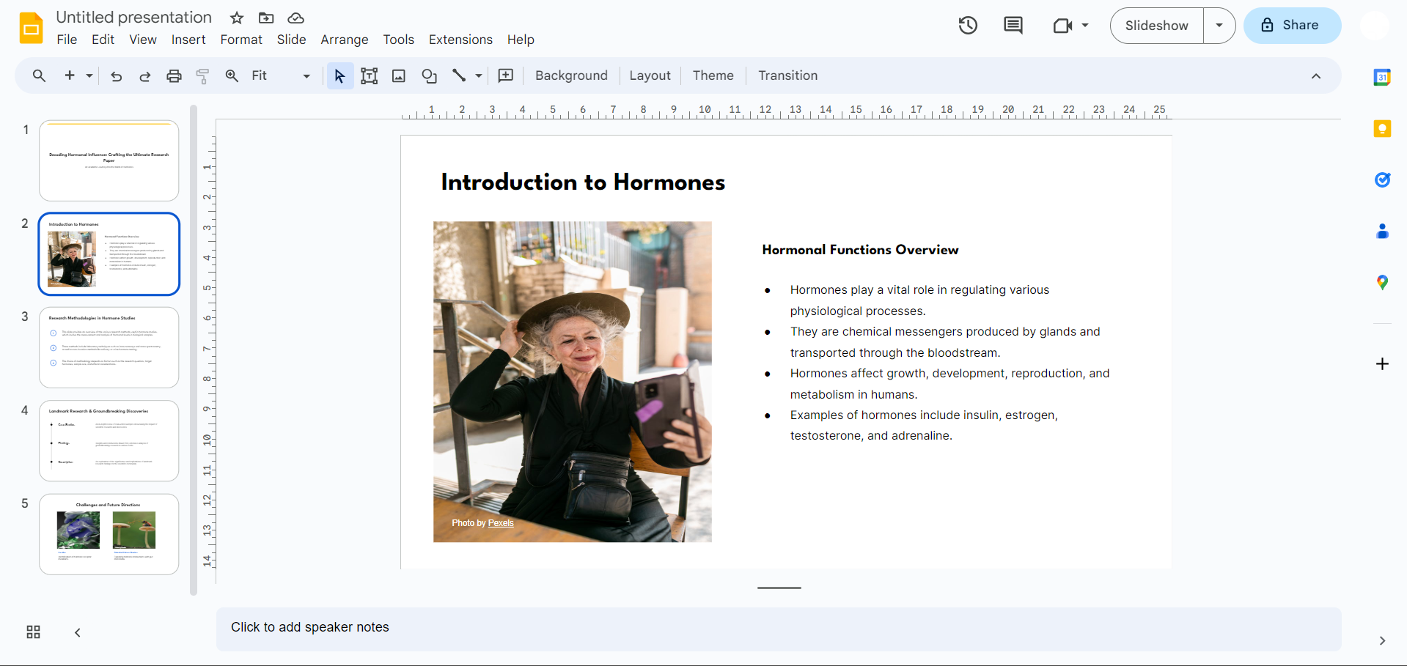Viewport: 1407px width, 666px height.
Task: Follow the Pexels photo credit link
Action: (501, 523)
